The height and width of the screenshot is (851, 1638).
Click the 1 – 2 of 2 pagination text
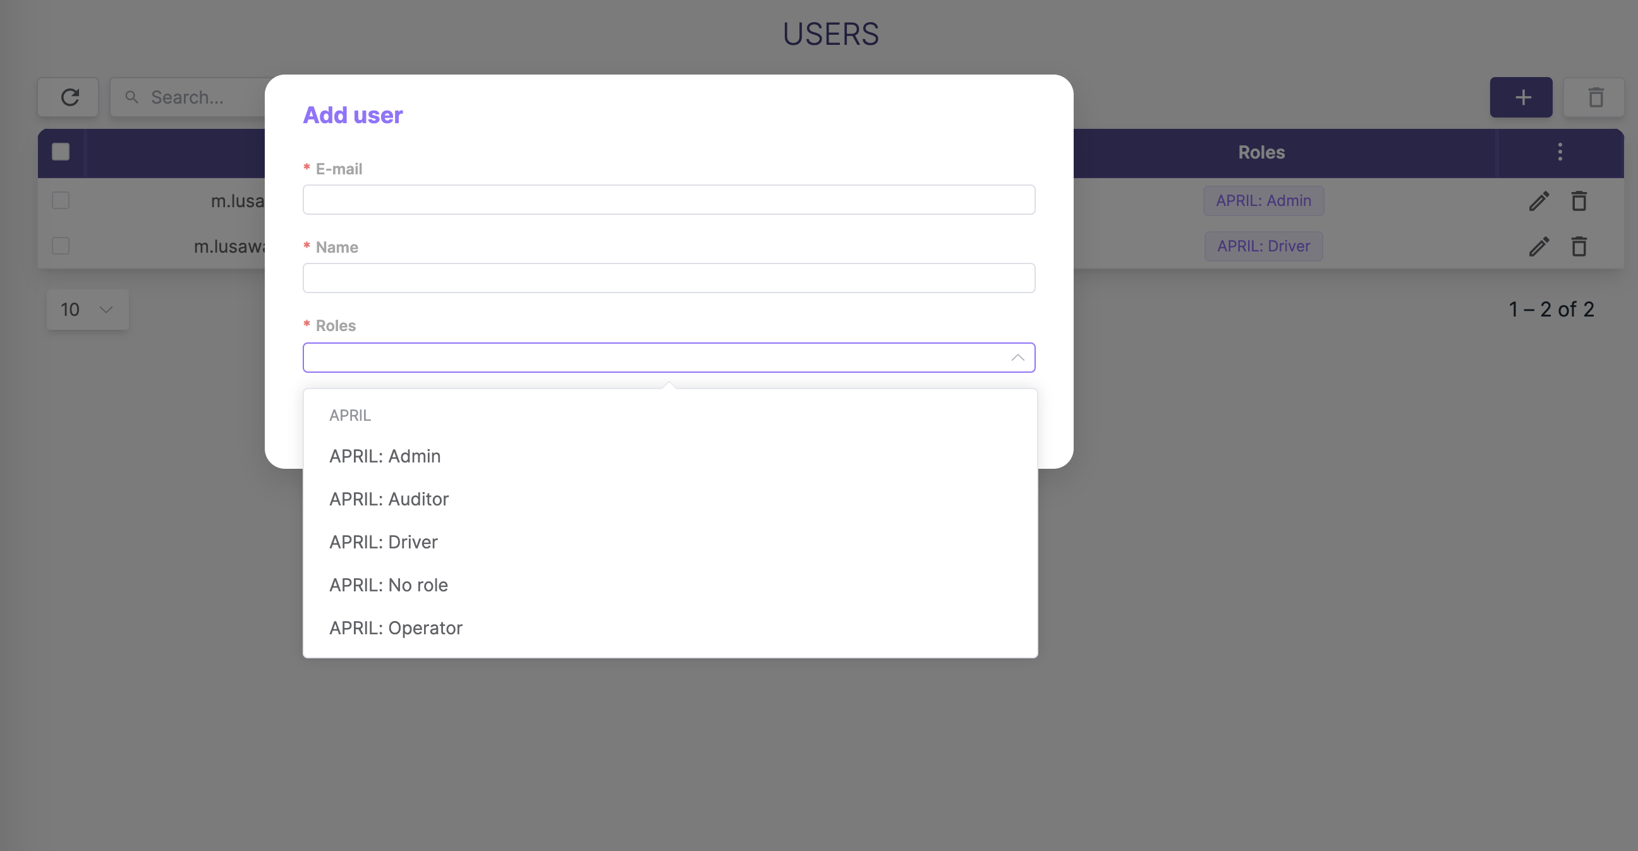1551,310
